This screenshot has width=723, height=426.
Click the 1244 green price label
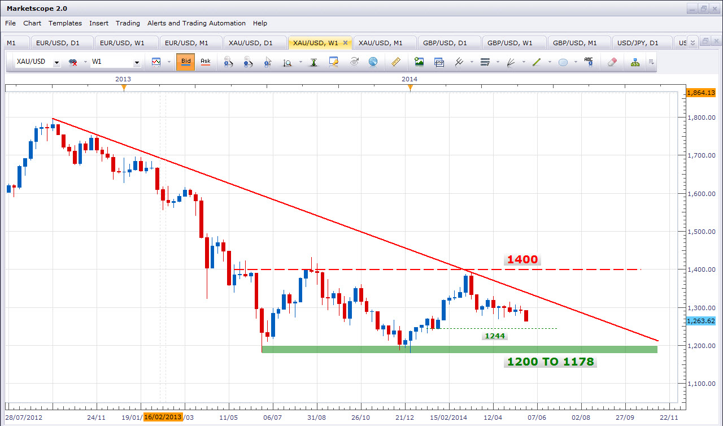point(494,336)
